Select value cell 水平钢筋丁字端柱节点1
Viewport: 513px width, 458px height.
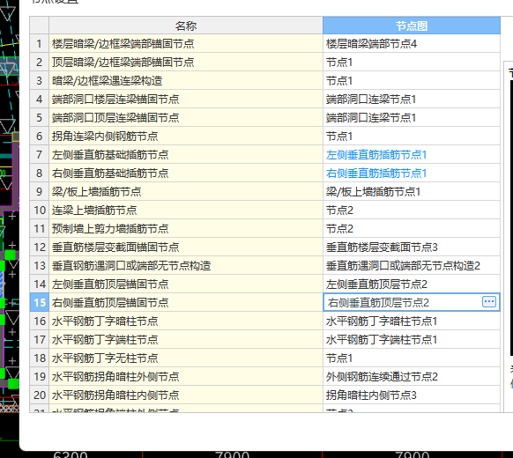click(x=412, y=339)
